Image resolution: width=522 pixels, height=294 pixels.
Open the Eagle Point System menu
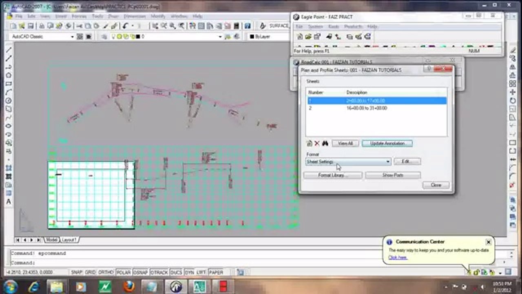click(315, 27)
